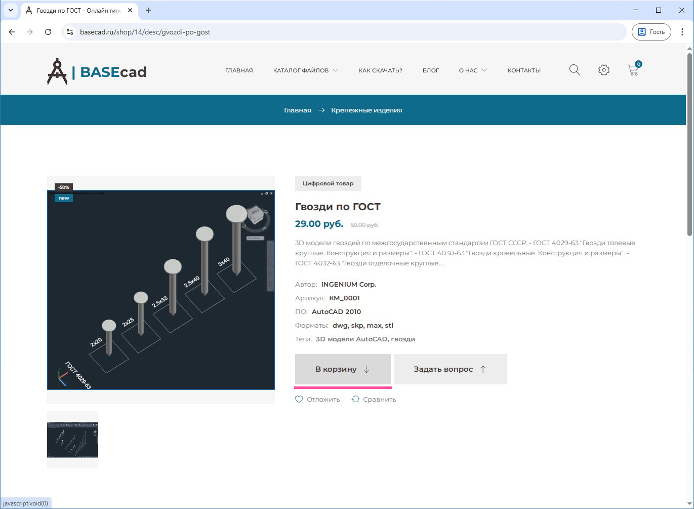
Task: Open the site search magnifier icon
Action: 574,70
